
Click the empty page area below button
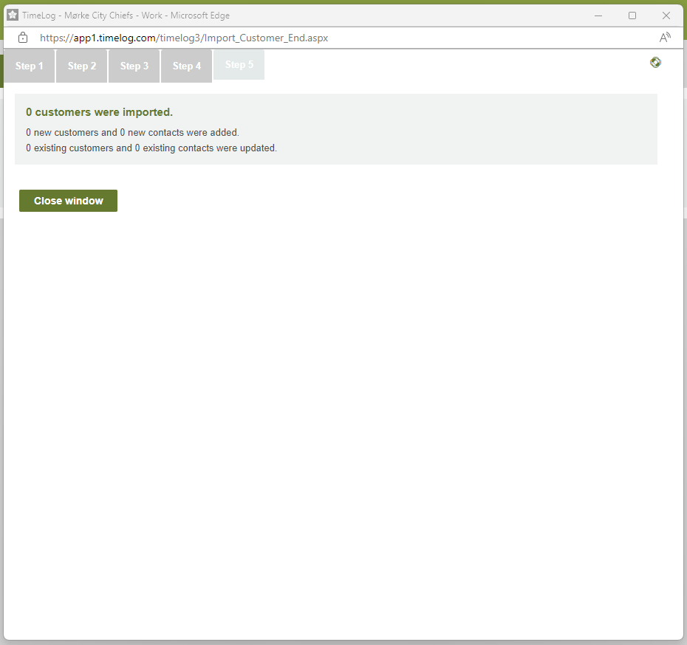pos(343,413)
